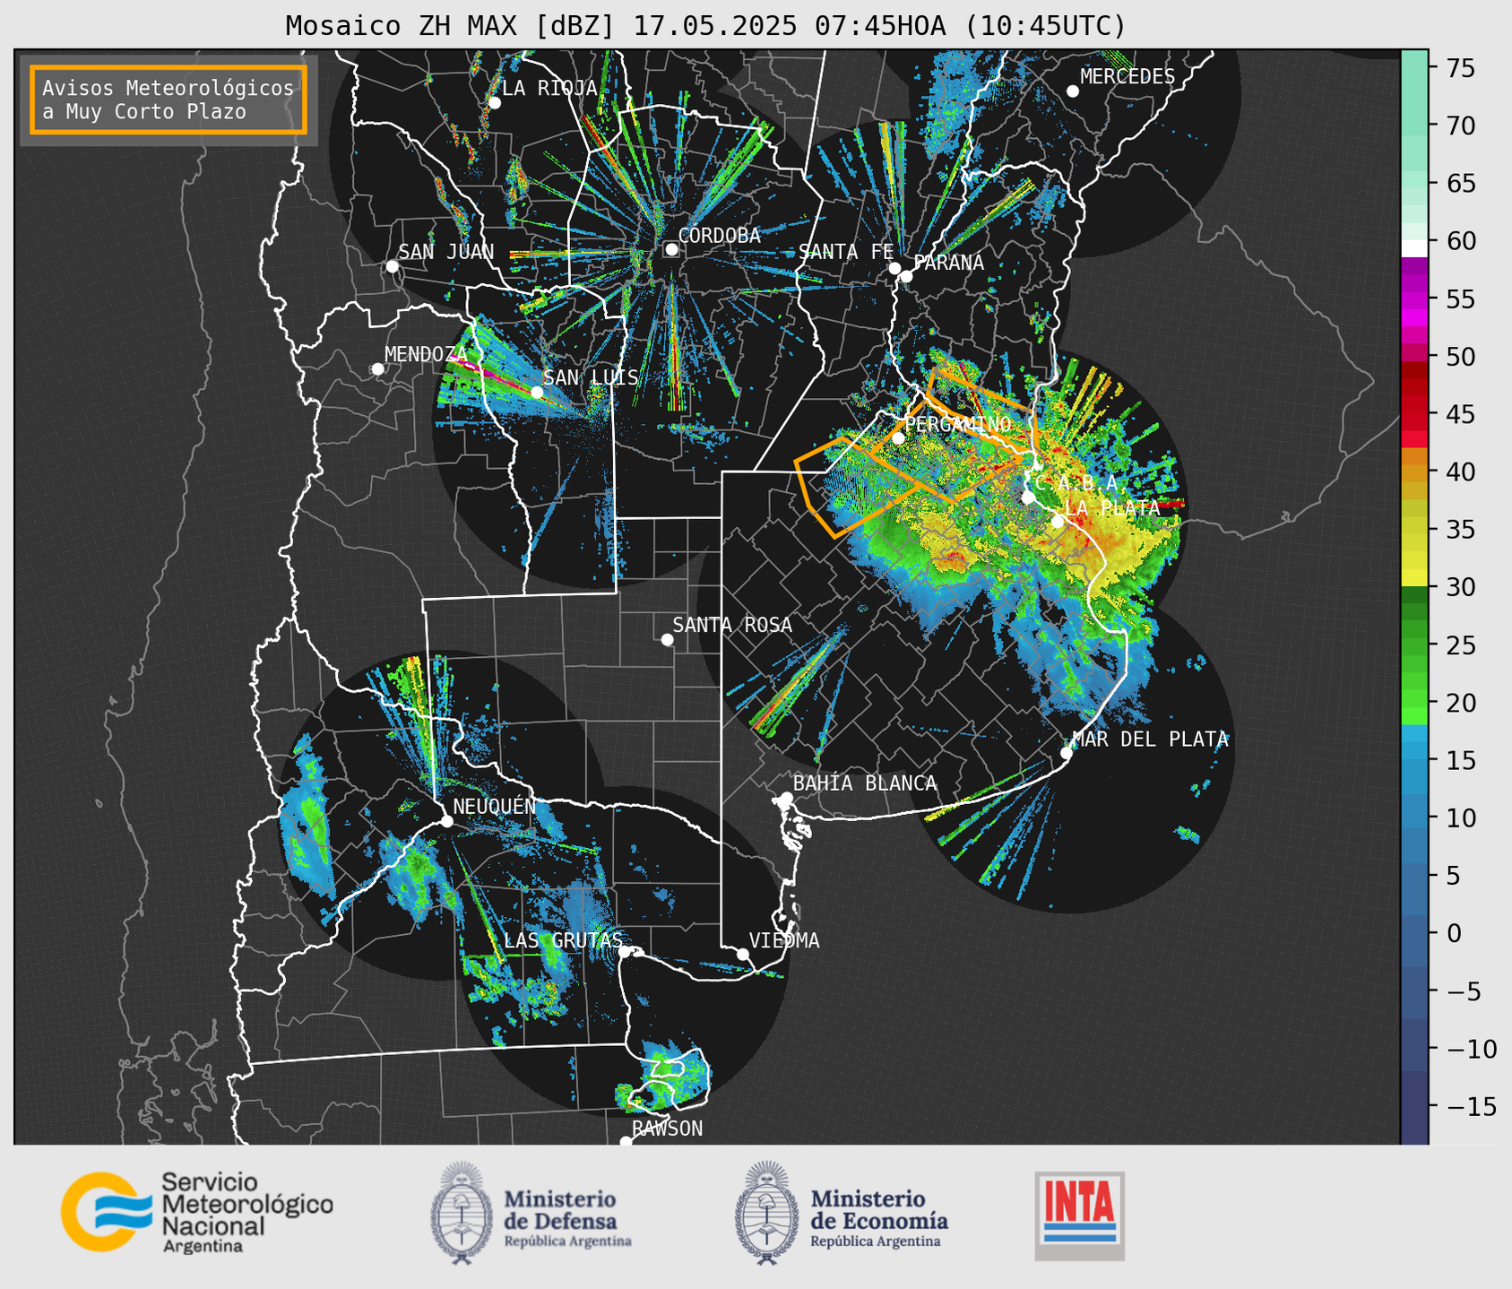Click the CORDOBA label text
This screenshot has width=1512, height=1289.
tap(720, 236)
